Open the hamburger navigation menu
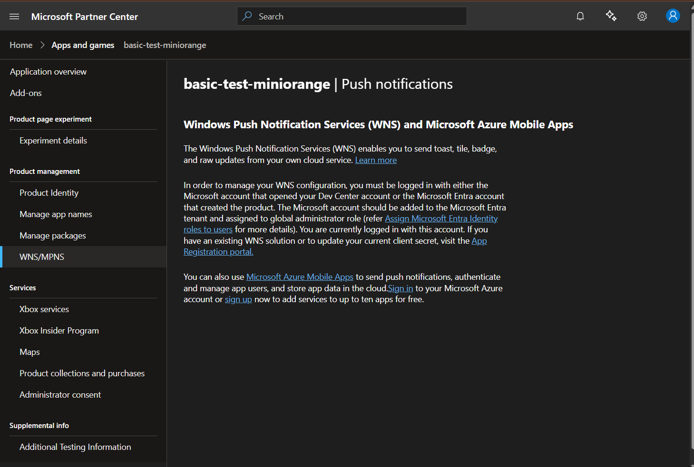Image resolution: width=694 pixels, height=467 pixels. coord(14,16)
